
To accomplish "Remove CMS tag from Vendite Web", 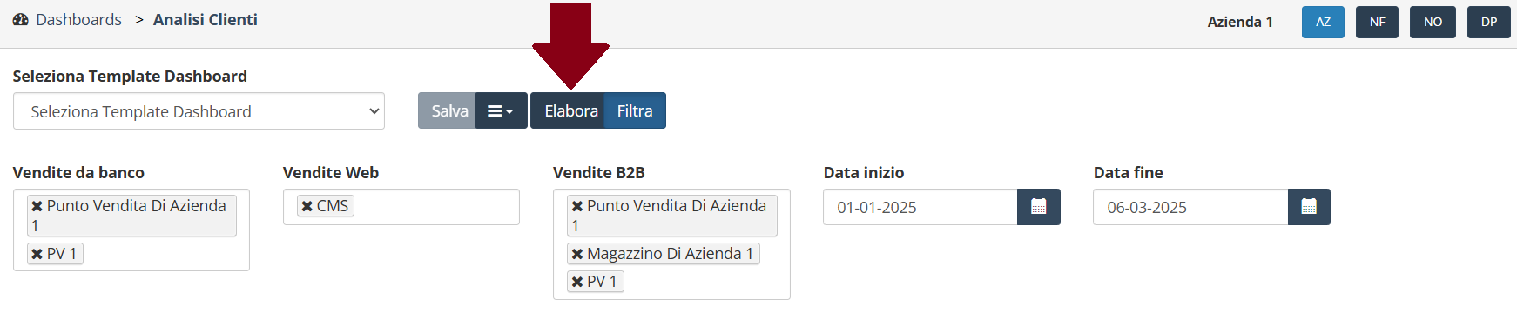I will point(307,206).
